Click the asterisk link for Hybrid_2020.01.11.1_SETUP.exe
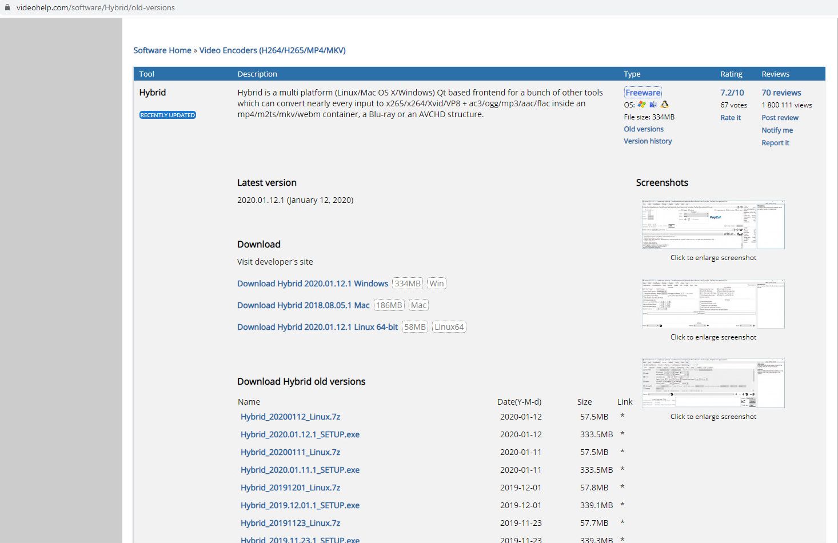Screen dimensions: 838x543 point(622,470)
